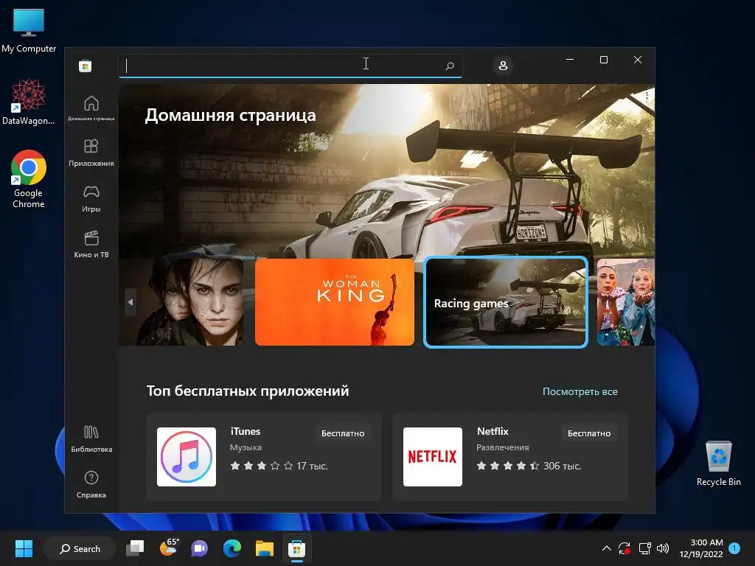Go to Домашняя страница in sidebar
This screenshot has height=566, width=755.
pos(91,108)
